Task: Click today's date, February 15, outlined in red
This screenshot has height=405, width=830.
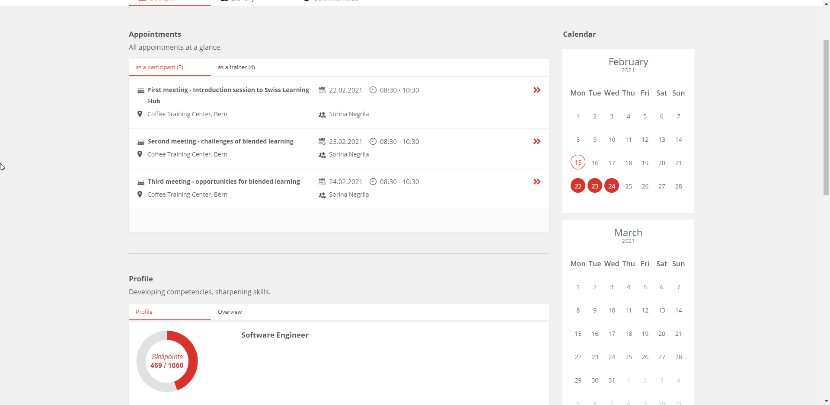Action: [x=578, y=163]
